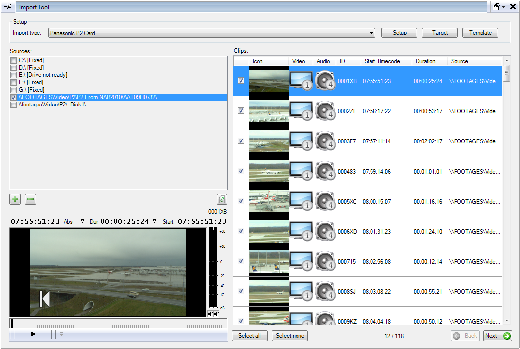Open the Import type dropdown
The image size is (520, 349).
212,33
